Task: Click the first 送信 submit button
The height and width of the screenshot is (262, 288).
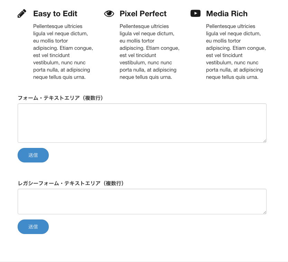Action: tap(33, 155)
